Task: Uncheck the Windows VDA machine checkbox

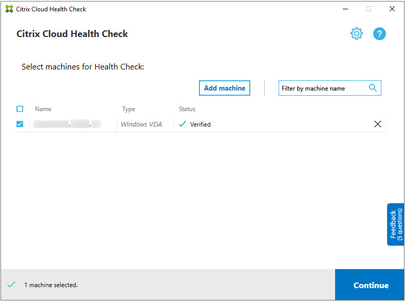Action: click(x=20, y=124)
